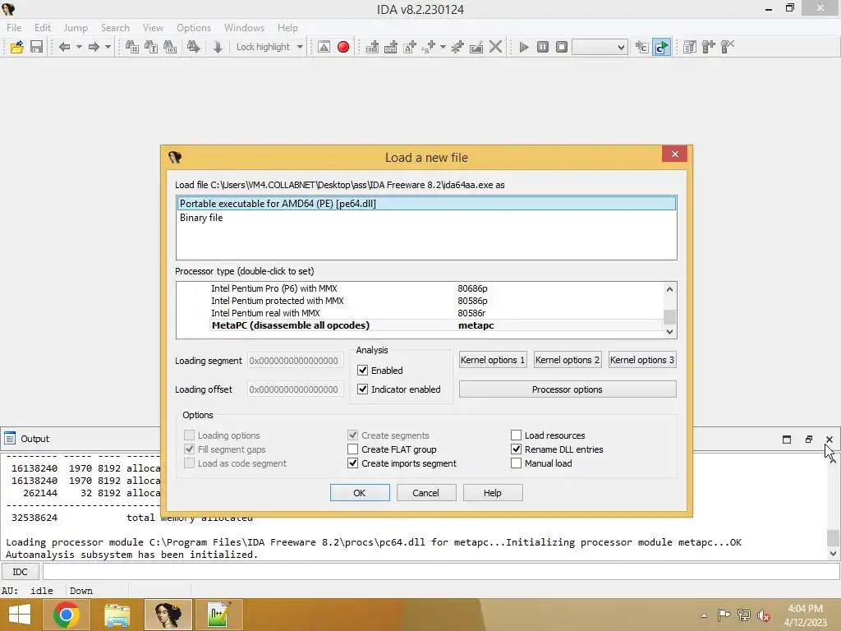Click the breakpoint list toolbar icon

click(690, 47)
